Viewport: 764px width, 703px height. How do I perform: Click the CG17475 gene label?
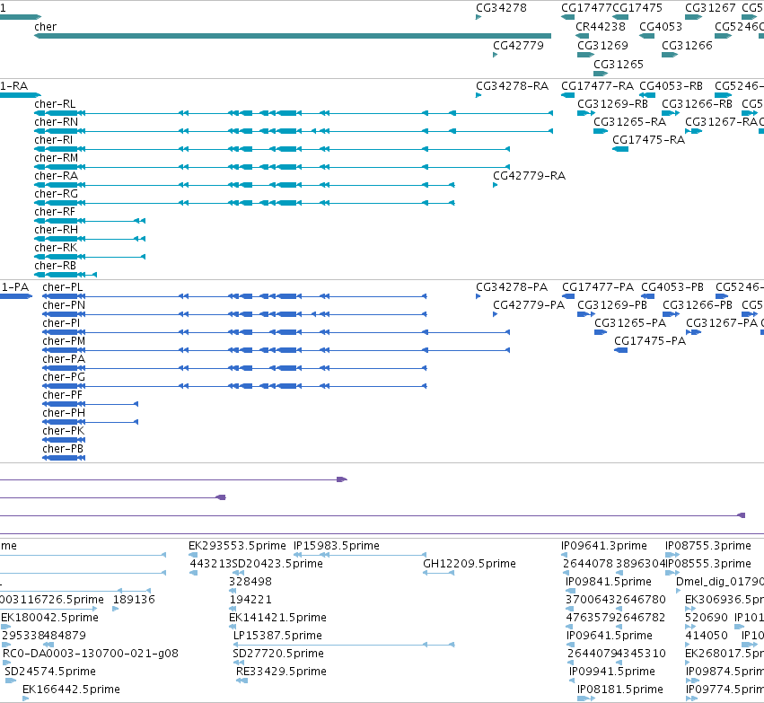(637, 8)
